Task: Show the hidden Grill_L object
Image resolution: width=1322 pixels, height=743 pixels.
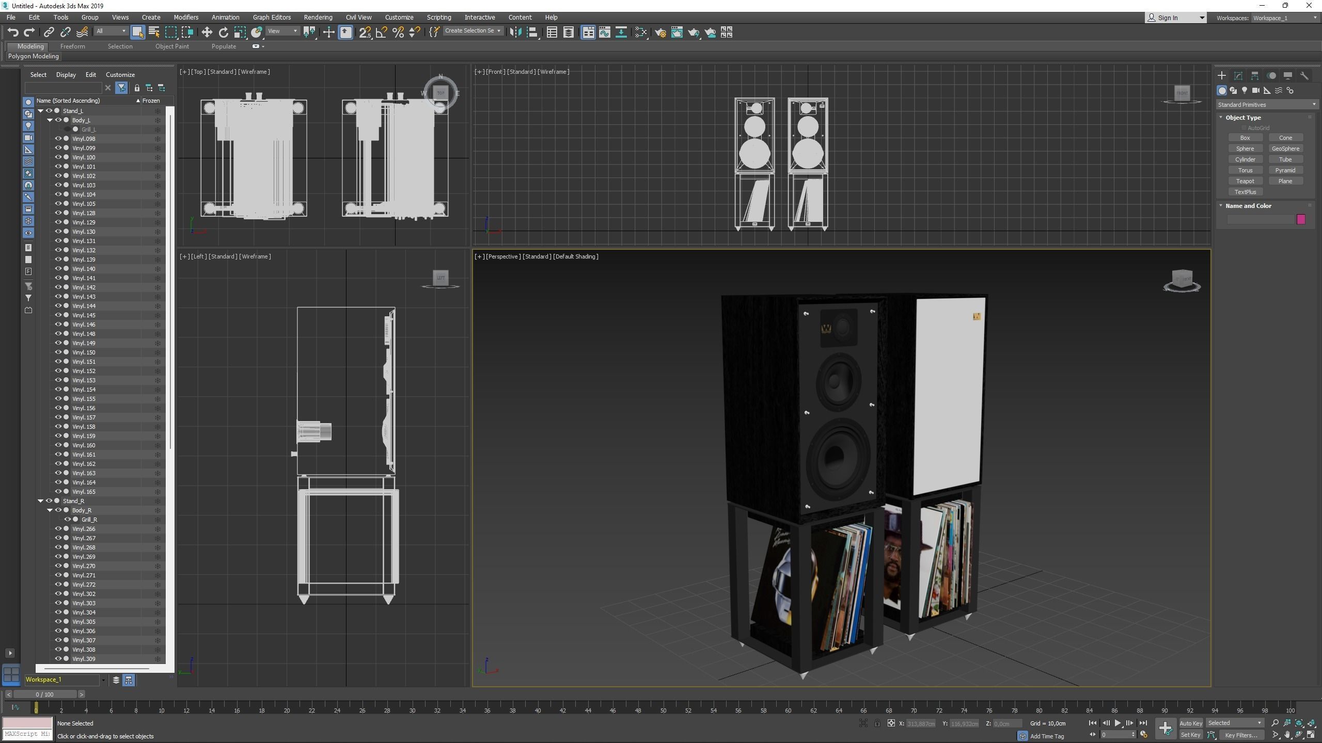Action: click(68, 130)
